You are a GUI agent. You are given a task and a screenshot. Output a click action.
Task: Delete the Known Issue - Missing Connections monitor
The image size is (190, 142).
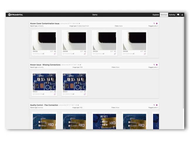[x=157, y=65]
